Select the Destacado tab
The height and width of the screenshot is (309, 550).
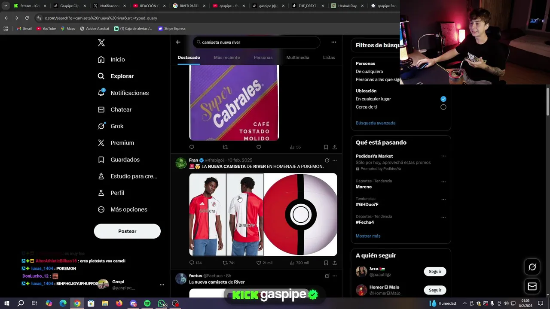coord(189,58)
